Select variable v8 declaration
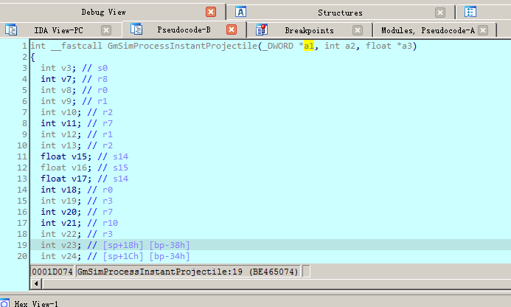Screen dimensions: 511x307 click(x=66, y=90)
